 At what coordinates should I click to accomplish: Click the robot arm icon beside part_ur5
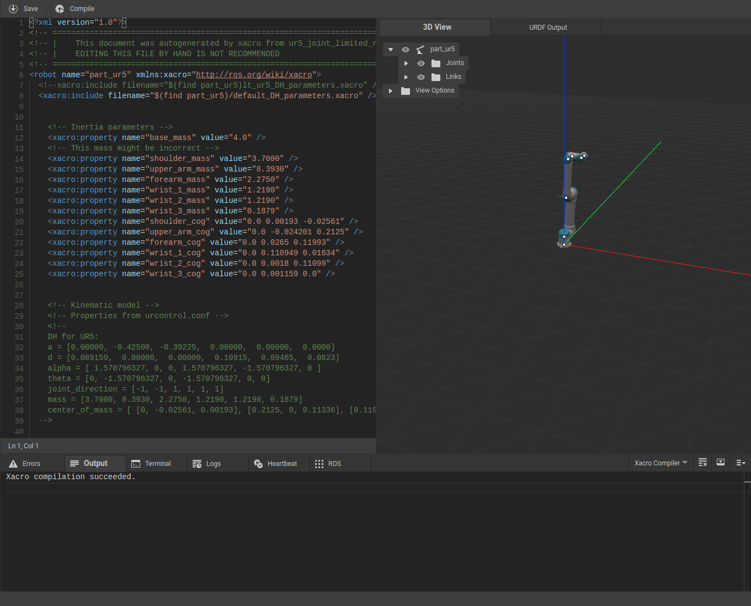[x=420, y=49]
